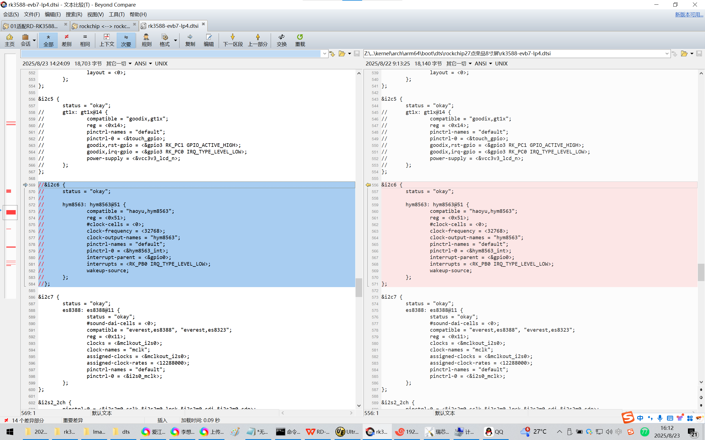Click the left file path input field
705x440 pixels.
click(x=171, y=54)
